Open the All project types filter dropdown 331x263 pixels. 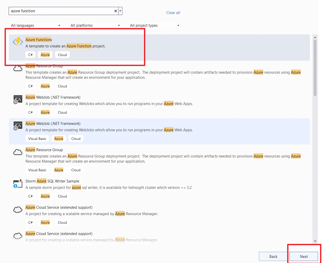click(155, 25)
